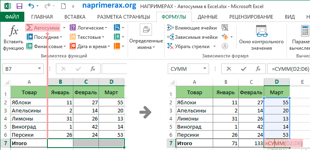The height and width of the screenshot is (150, 310).
Task: Save workbook with the floppy disk icon
Action: pyautogui.click(x=19, y=6)
